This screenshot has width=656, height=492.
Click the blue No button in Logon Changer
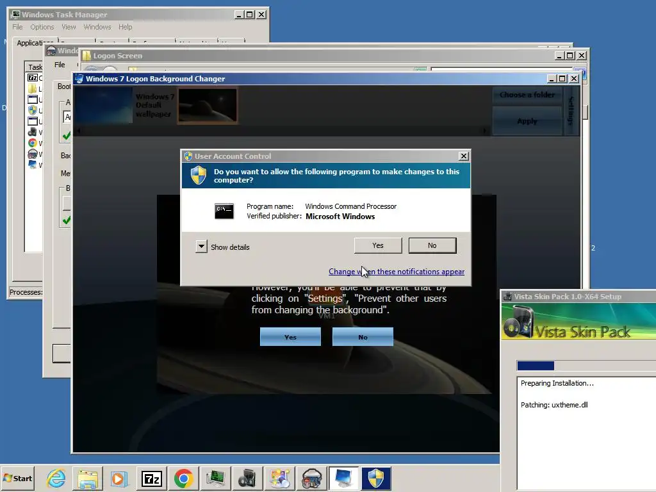pyautogui.click(x=363, y=337)
